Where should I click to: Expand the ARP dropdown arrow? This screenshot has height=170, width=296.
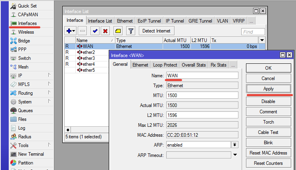235,145
